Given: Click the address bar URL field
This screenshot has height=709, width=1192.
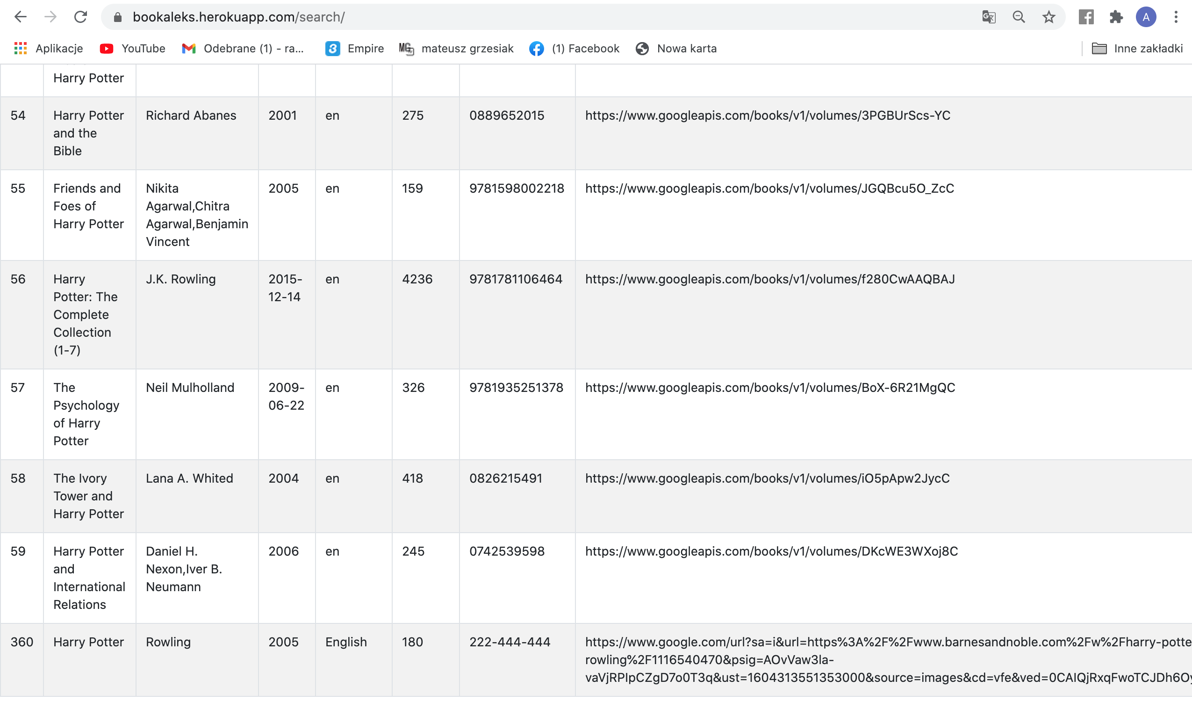Looking at the screenshot, I should (525, 17).
